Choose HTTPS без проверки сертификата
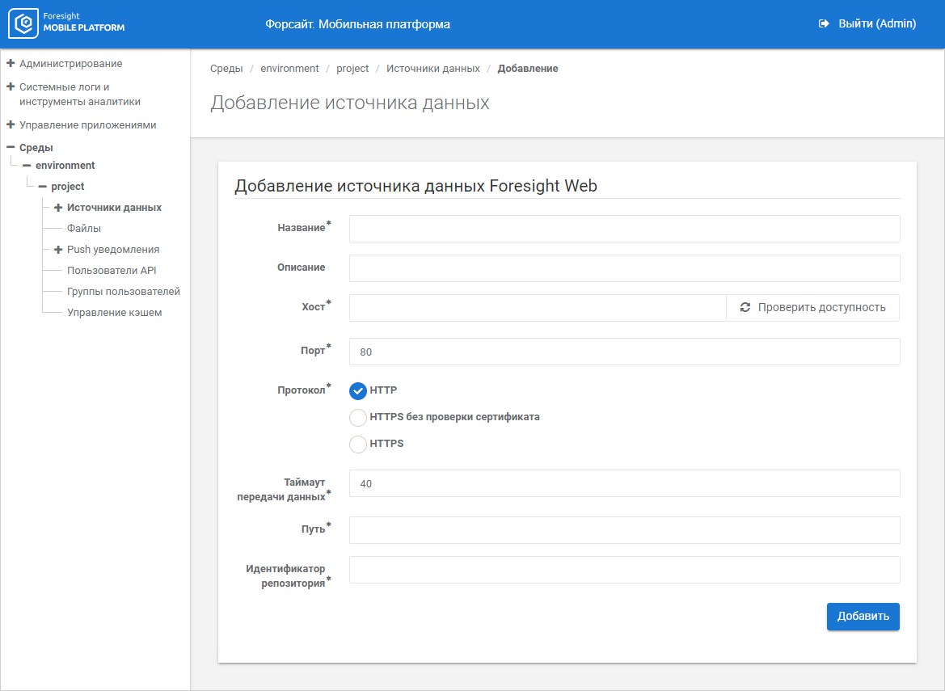This screenshot has height=691, width=945. click(358, 418)
